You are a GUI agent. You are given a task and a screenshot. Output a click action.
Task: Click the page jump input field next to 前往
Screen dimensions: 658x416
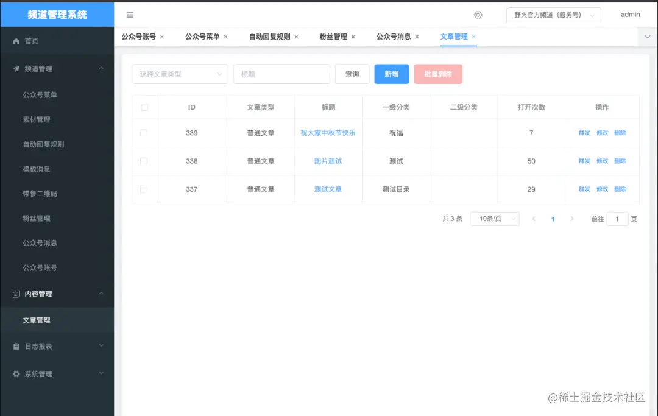tap(617, 219)
